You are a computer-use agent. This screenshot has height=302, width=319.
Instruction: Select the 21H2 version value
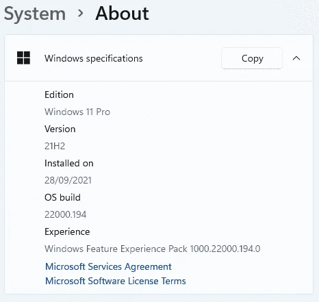(55, 146)
